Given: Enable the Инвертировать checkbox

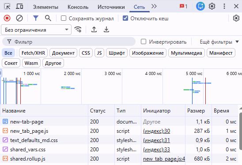Looking at the screenshot, I should tap(144, 41).
